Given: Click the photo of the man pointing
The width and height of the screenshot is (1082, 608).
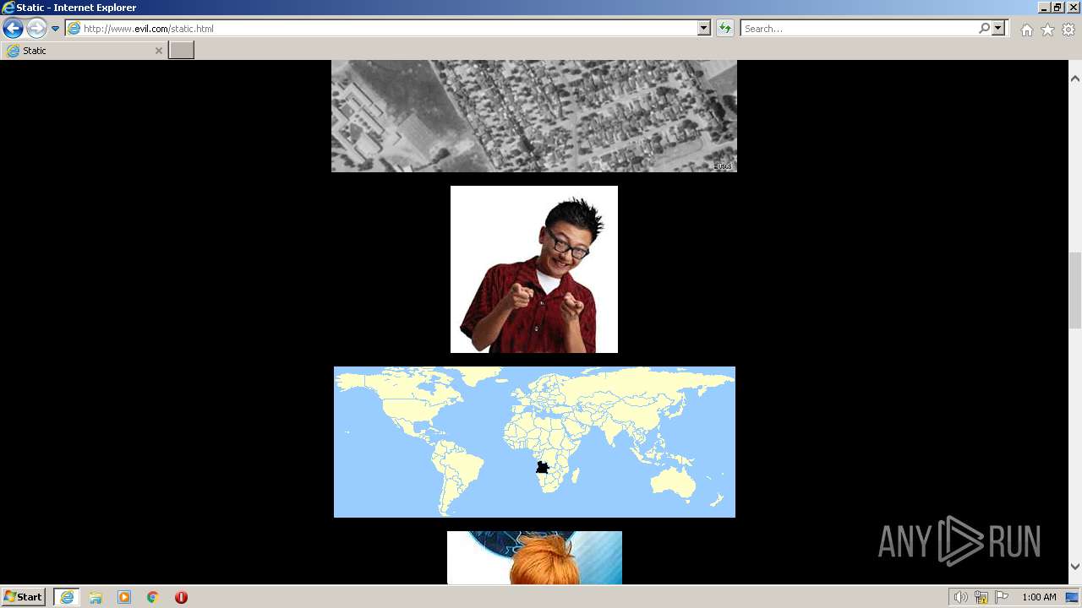Looking at the screenshot, I should pos(534,269).
